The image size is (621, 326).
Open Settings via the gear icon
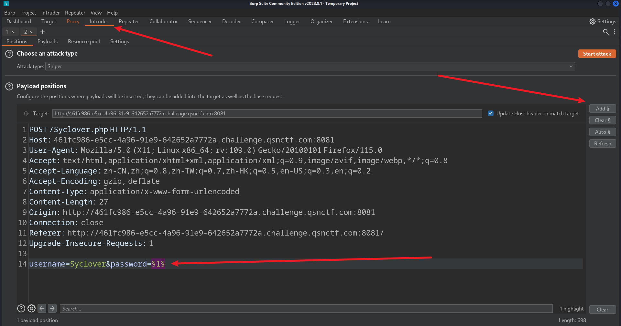click(592, 21)
